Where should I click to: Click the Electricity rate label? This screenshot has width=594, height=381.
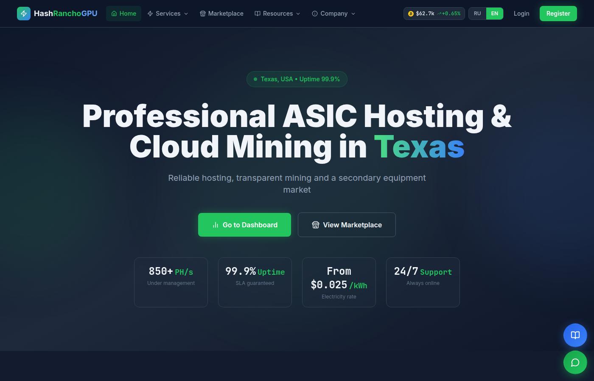[339, 297]
